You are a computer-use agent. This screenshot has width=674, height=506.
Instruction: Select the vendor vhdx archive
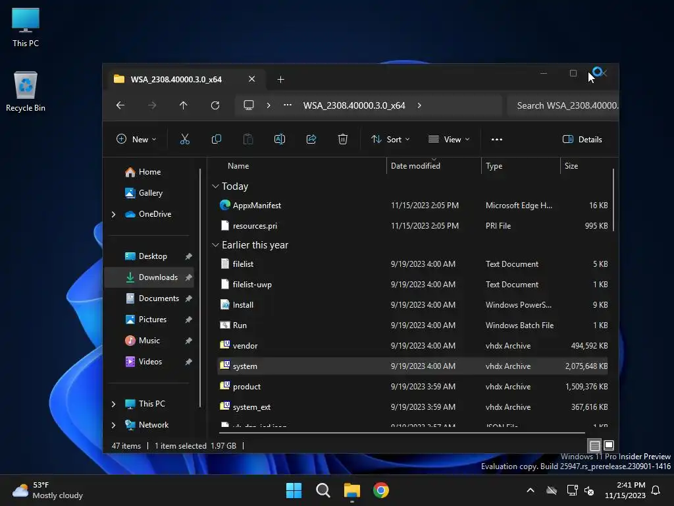412,345
